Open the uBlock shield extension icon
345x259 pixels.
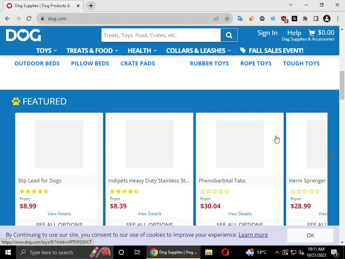284,19
